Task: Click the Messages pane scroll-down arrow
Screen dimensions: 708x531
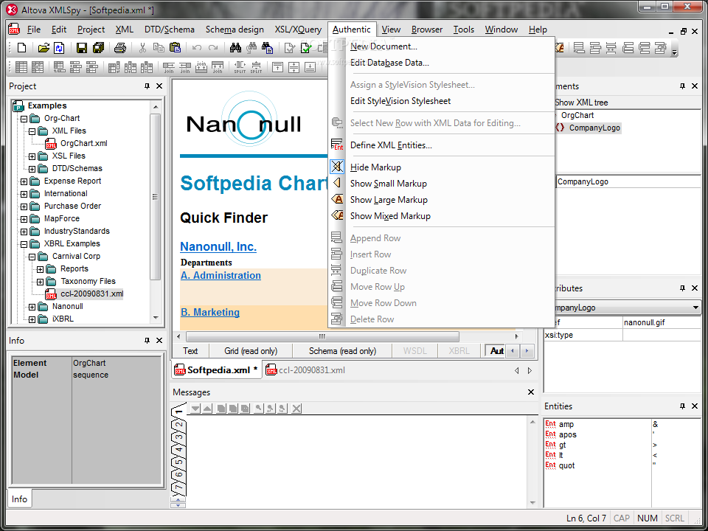Action: (x=532, y=503)
